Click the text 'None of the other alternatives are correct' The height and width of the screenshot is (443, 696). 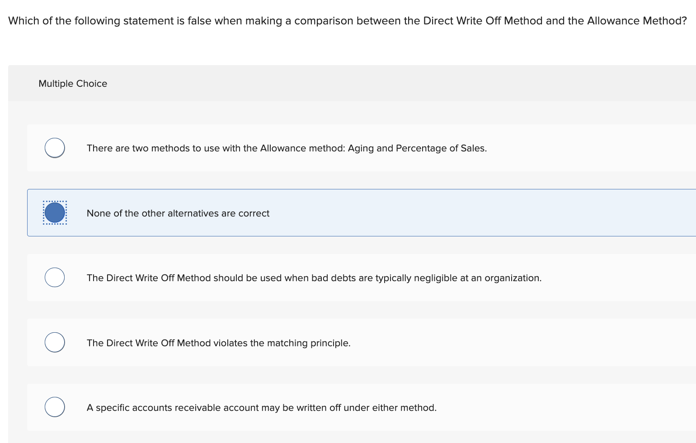point(178,213)
